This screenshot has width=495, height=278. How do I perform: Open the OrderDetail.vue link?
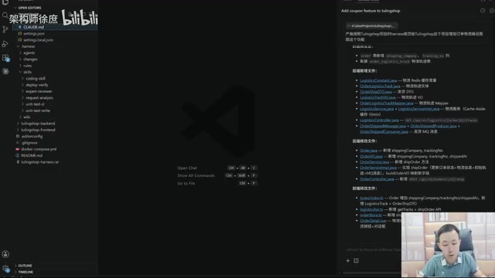click(x=373, y=221)
